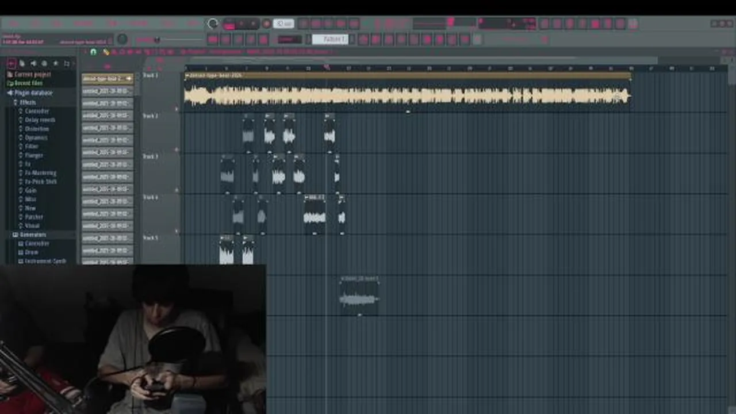Open the playlist options menu arrow
The image size is (736, 414).
tap(85, 52)
